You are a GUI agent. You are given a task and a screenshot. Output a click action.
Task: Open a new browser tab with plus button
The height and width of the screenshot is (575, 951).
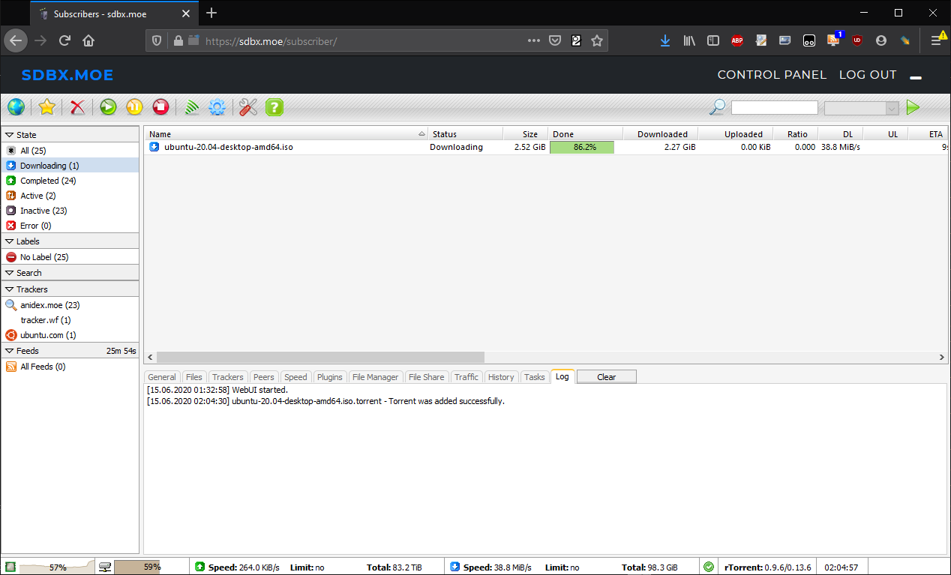(211, 13)
